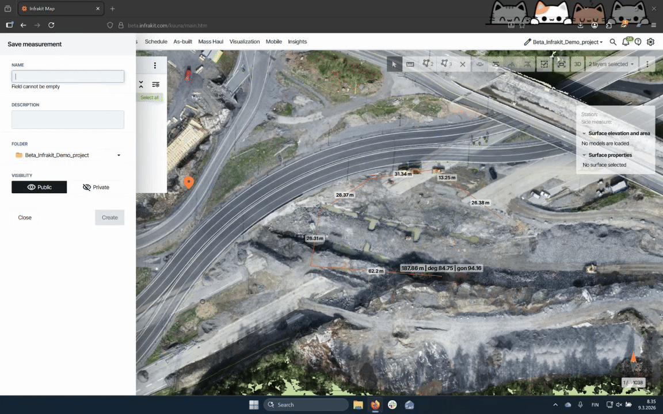Click the orange map location pin
Screen dimensions: 663x414
(188, 182)
